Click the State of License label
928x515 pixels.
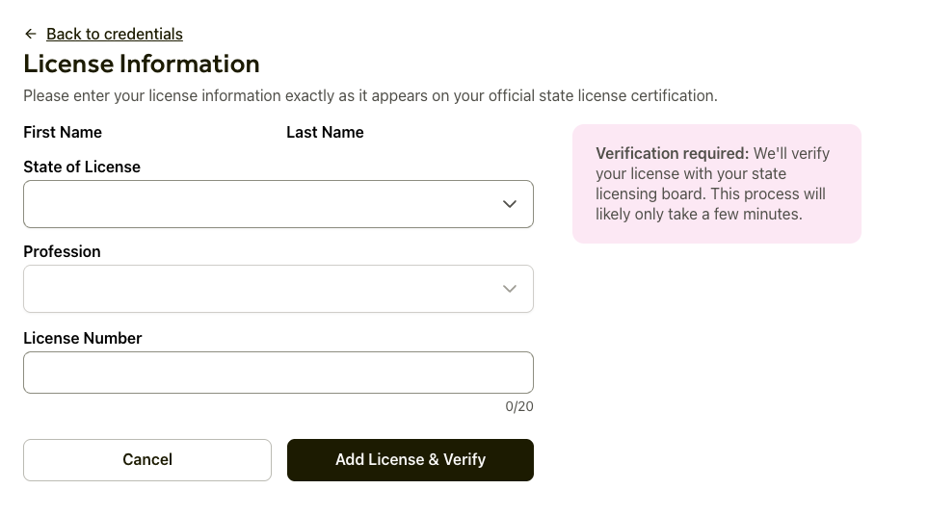pyautogui.click(x=82, y=167)
